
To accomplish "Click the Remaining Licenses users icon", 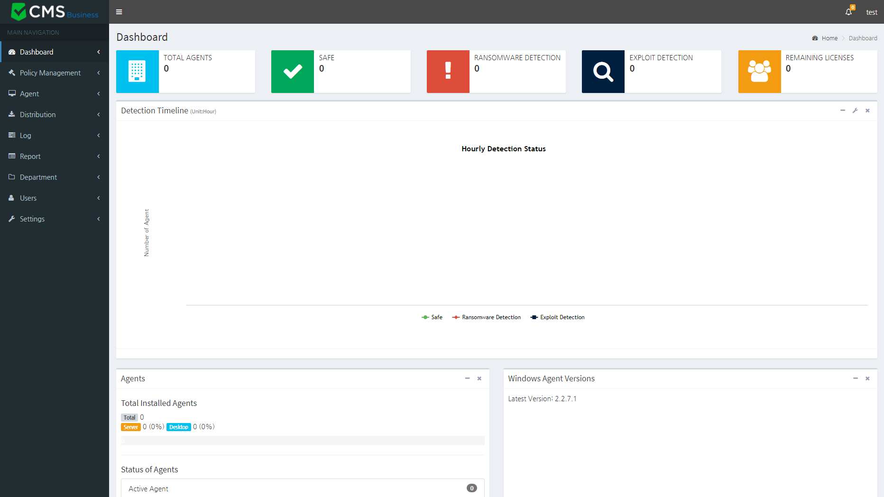I will (759, 72).
